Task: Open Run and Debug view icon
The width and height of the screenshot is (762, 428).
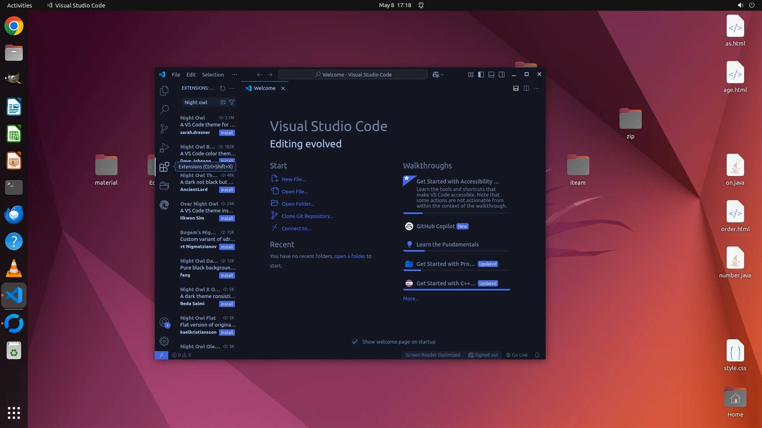Action: coord(164,148)
